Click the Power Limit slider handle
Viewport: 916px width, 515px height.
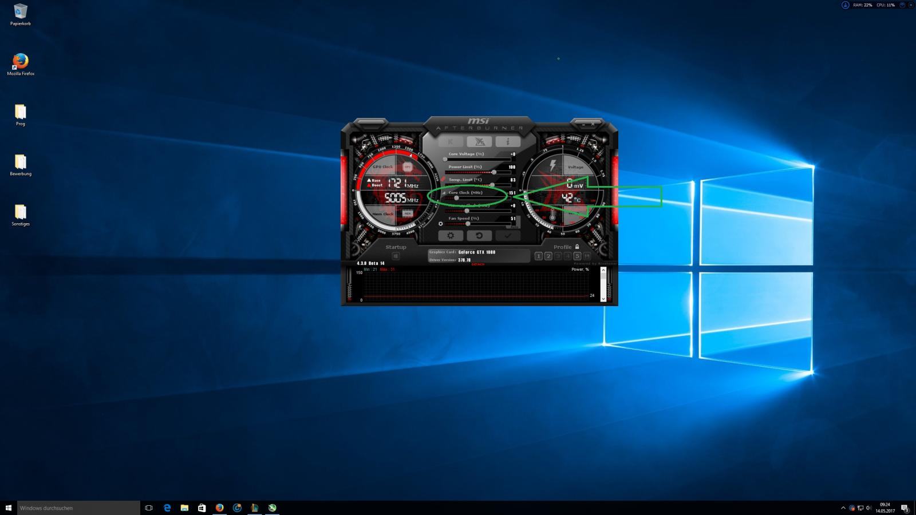pyautogui.click(x=494, y=172)
